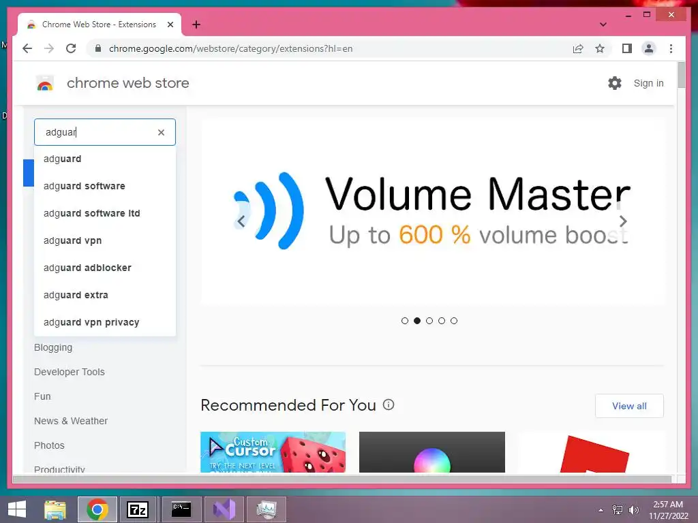The image size is (698, 523).
Task: Reload the Chrome Web Store page
Action: tap(71, 48)
